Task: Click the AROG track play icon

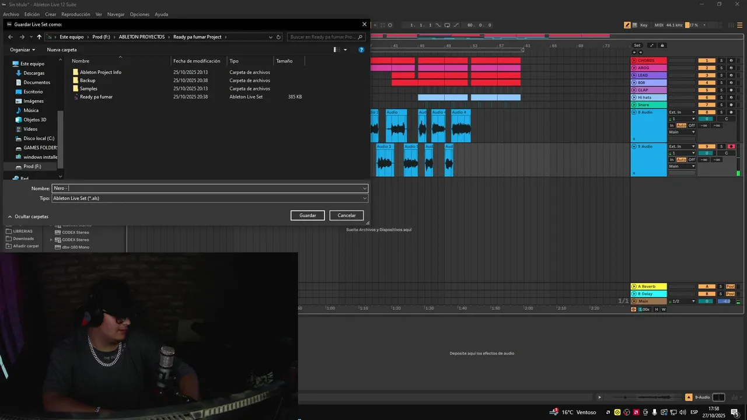Action: click(x=634, y=68)
